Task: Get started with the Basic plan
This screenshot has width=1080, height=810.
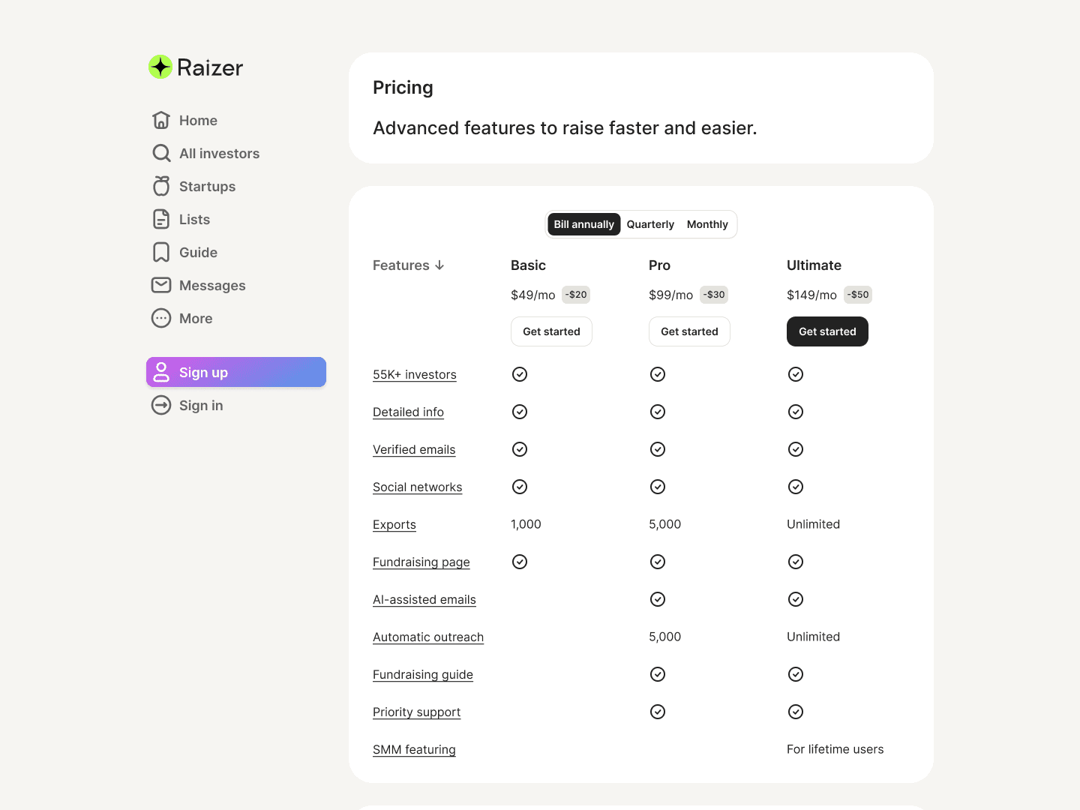Action: coord(551,331)
